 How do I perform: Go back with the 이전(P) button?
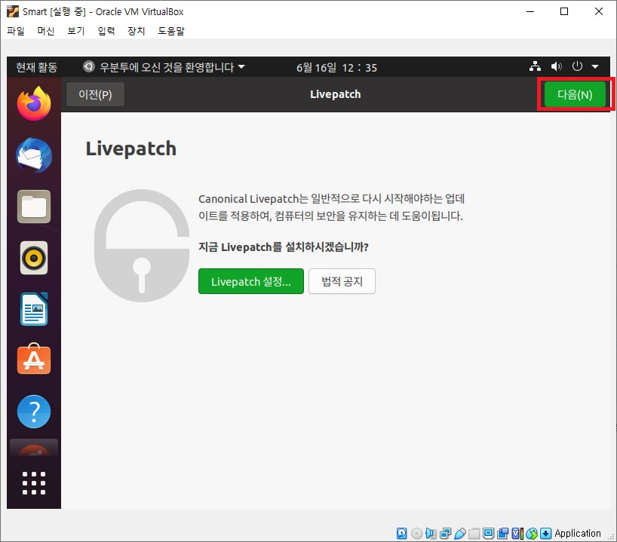coord(95,94)
